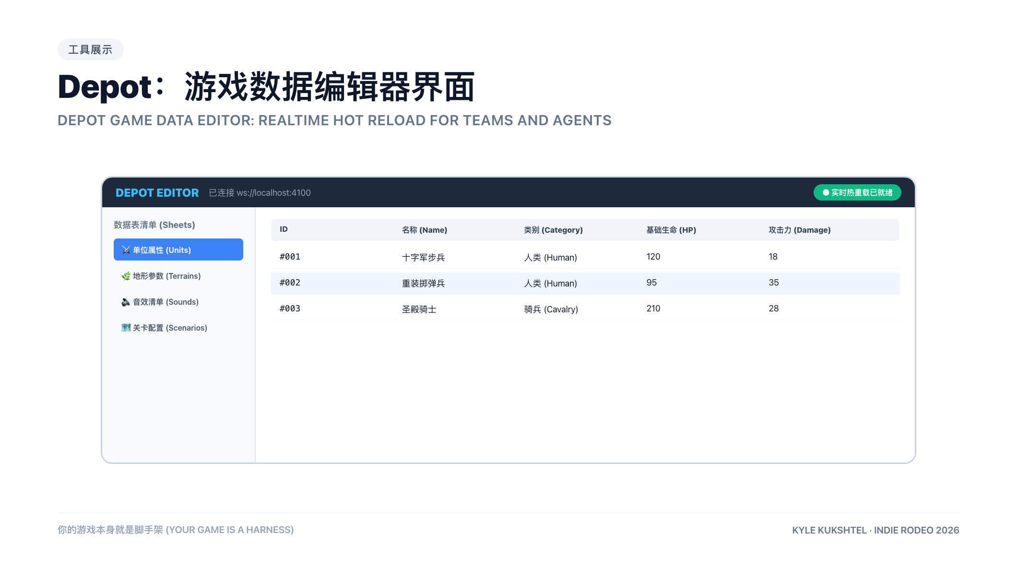Click the slide title Depot:游戏数据编辑器界面
Screen dimensions: 1017x570
(266, 87)
